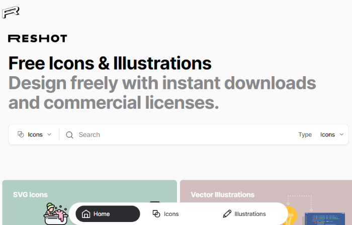Open the Icons category dropdown in search bar
The image size is (352, 225).
click(35, 134)
